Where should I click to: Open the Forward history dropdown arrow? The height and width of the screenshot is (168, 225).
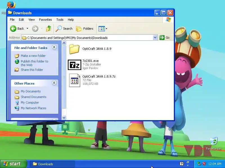click(42, 29)
